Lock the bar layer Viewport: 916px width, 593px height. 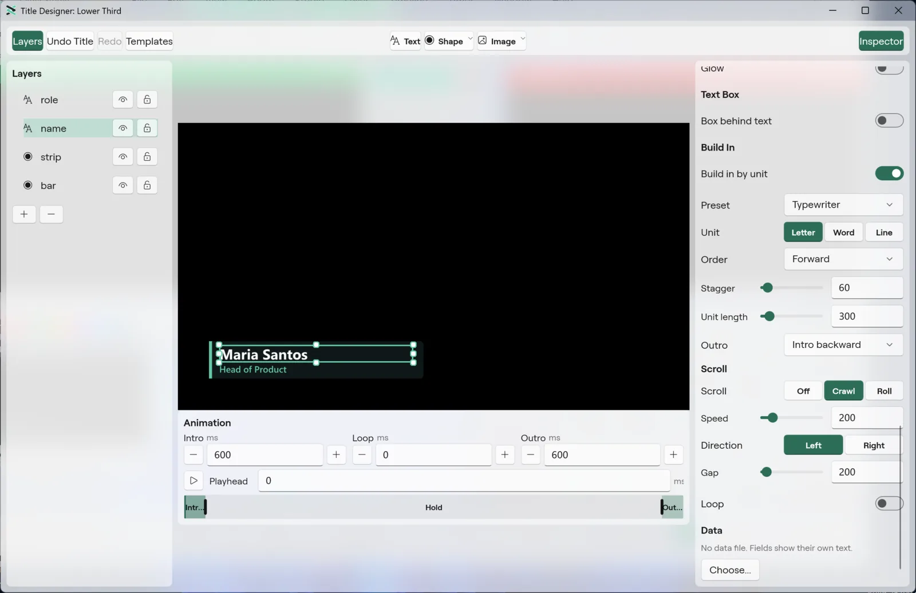pyautogui.click(x=147, y=185)
